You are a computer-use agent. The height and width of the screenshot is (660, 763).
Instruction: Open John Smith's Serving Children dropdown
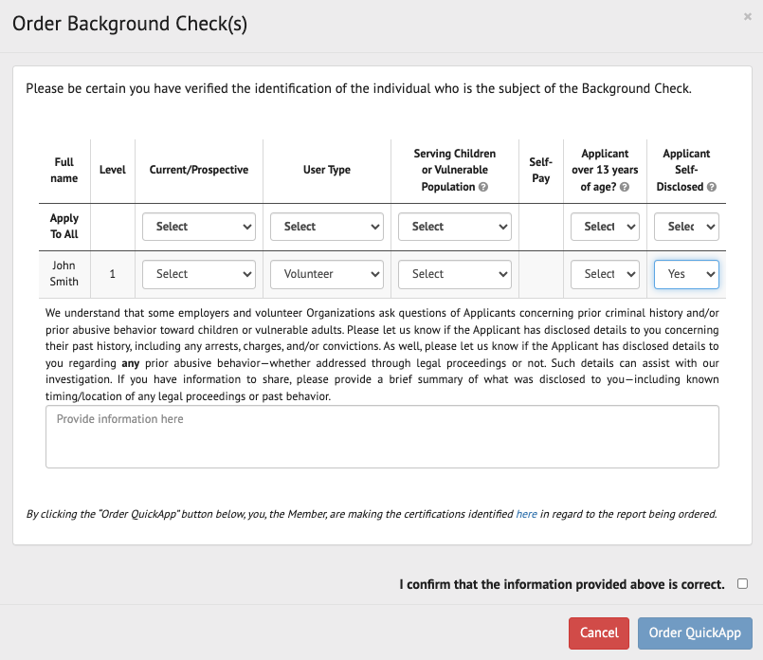(x=455, y=274)
